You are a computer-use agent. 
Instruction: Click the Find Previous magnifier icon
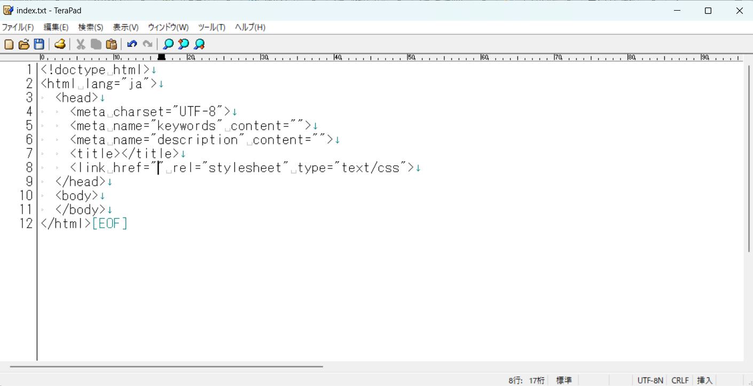[x=184, y=44]
